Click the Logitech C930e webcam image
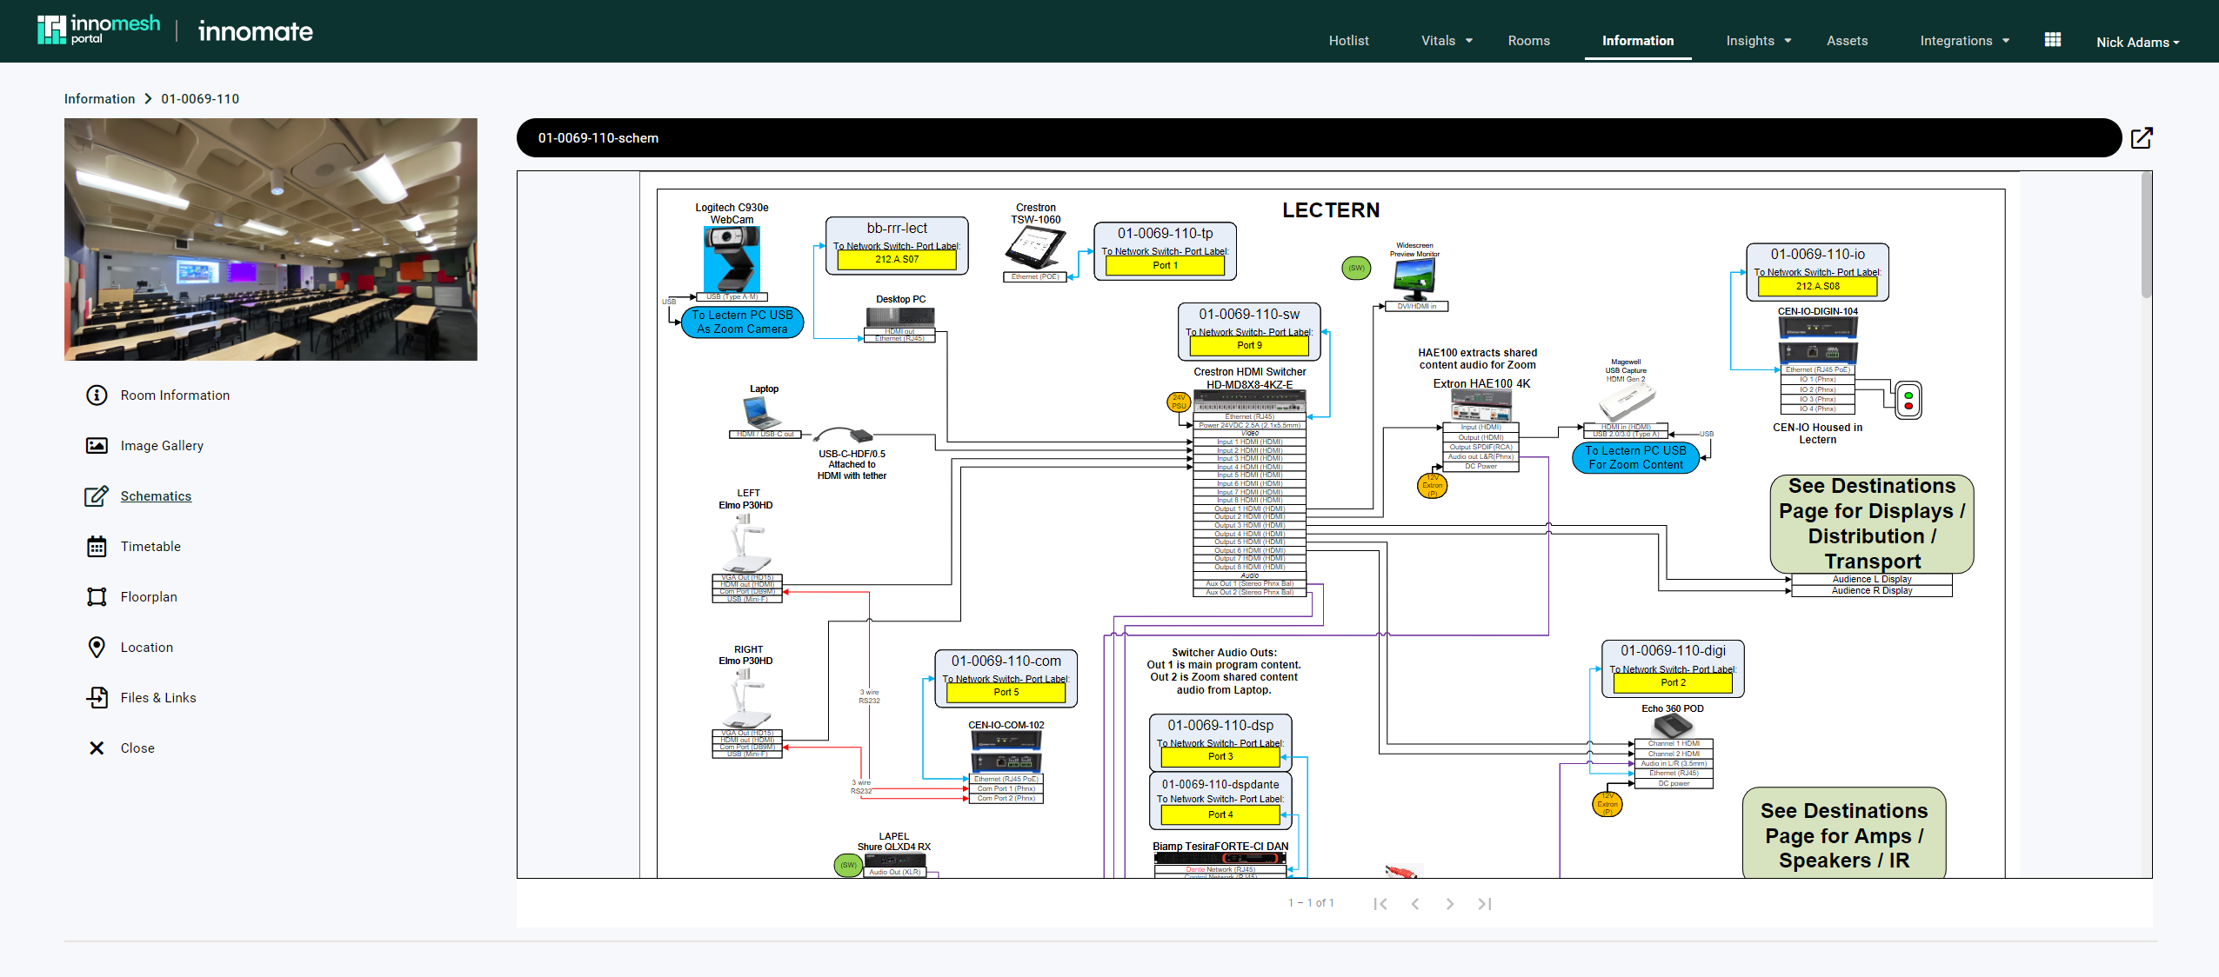The height and width of the screenshot is (977, 2219). (x=732, y=260)
